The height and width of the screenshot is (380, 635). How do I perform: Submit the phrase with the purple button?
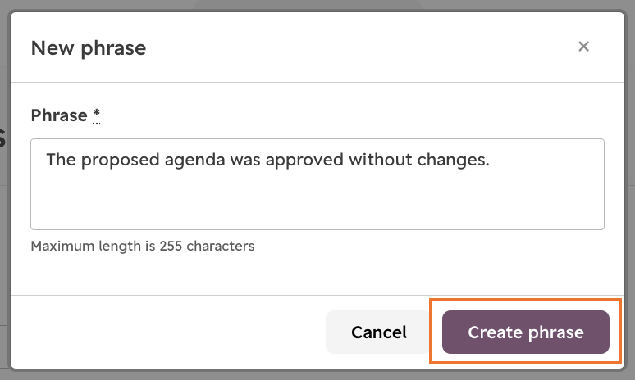(526, 332)
